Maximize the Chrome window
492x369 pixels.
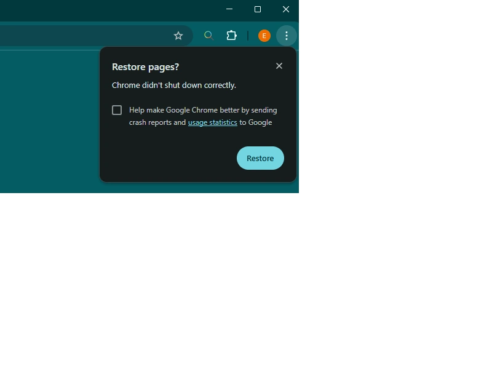(x=258, y=9)
